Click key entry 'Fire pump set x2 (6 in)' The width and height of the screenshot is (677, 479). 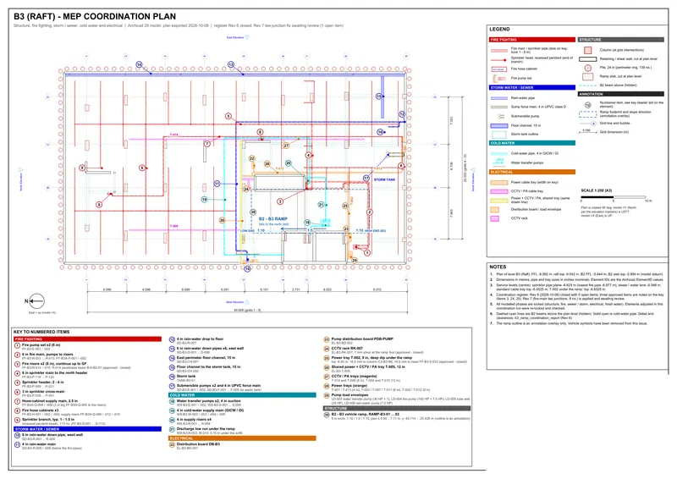click(41, 345)
